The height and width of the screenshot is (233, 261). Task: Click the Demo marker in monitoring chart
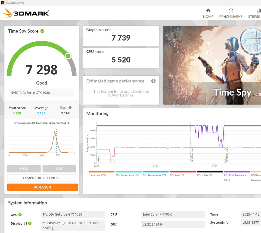[98, 158]
